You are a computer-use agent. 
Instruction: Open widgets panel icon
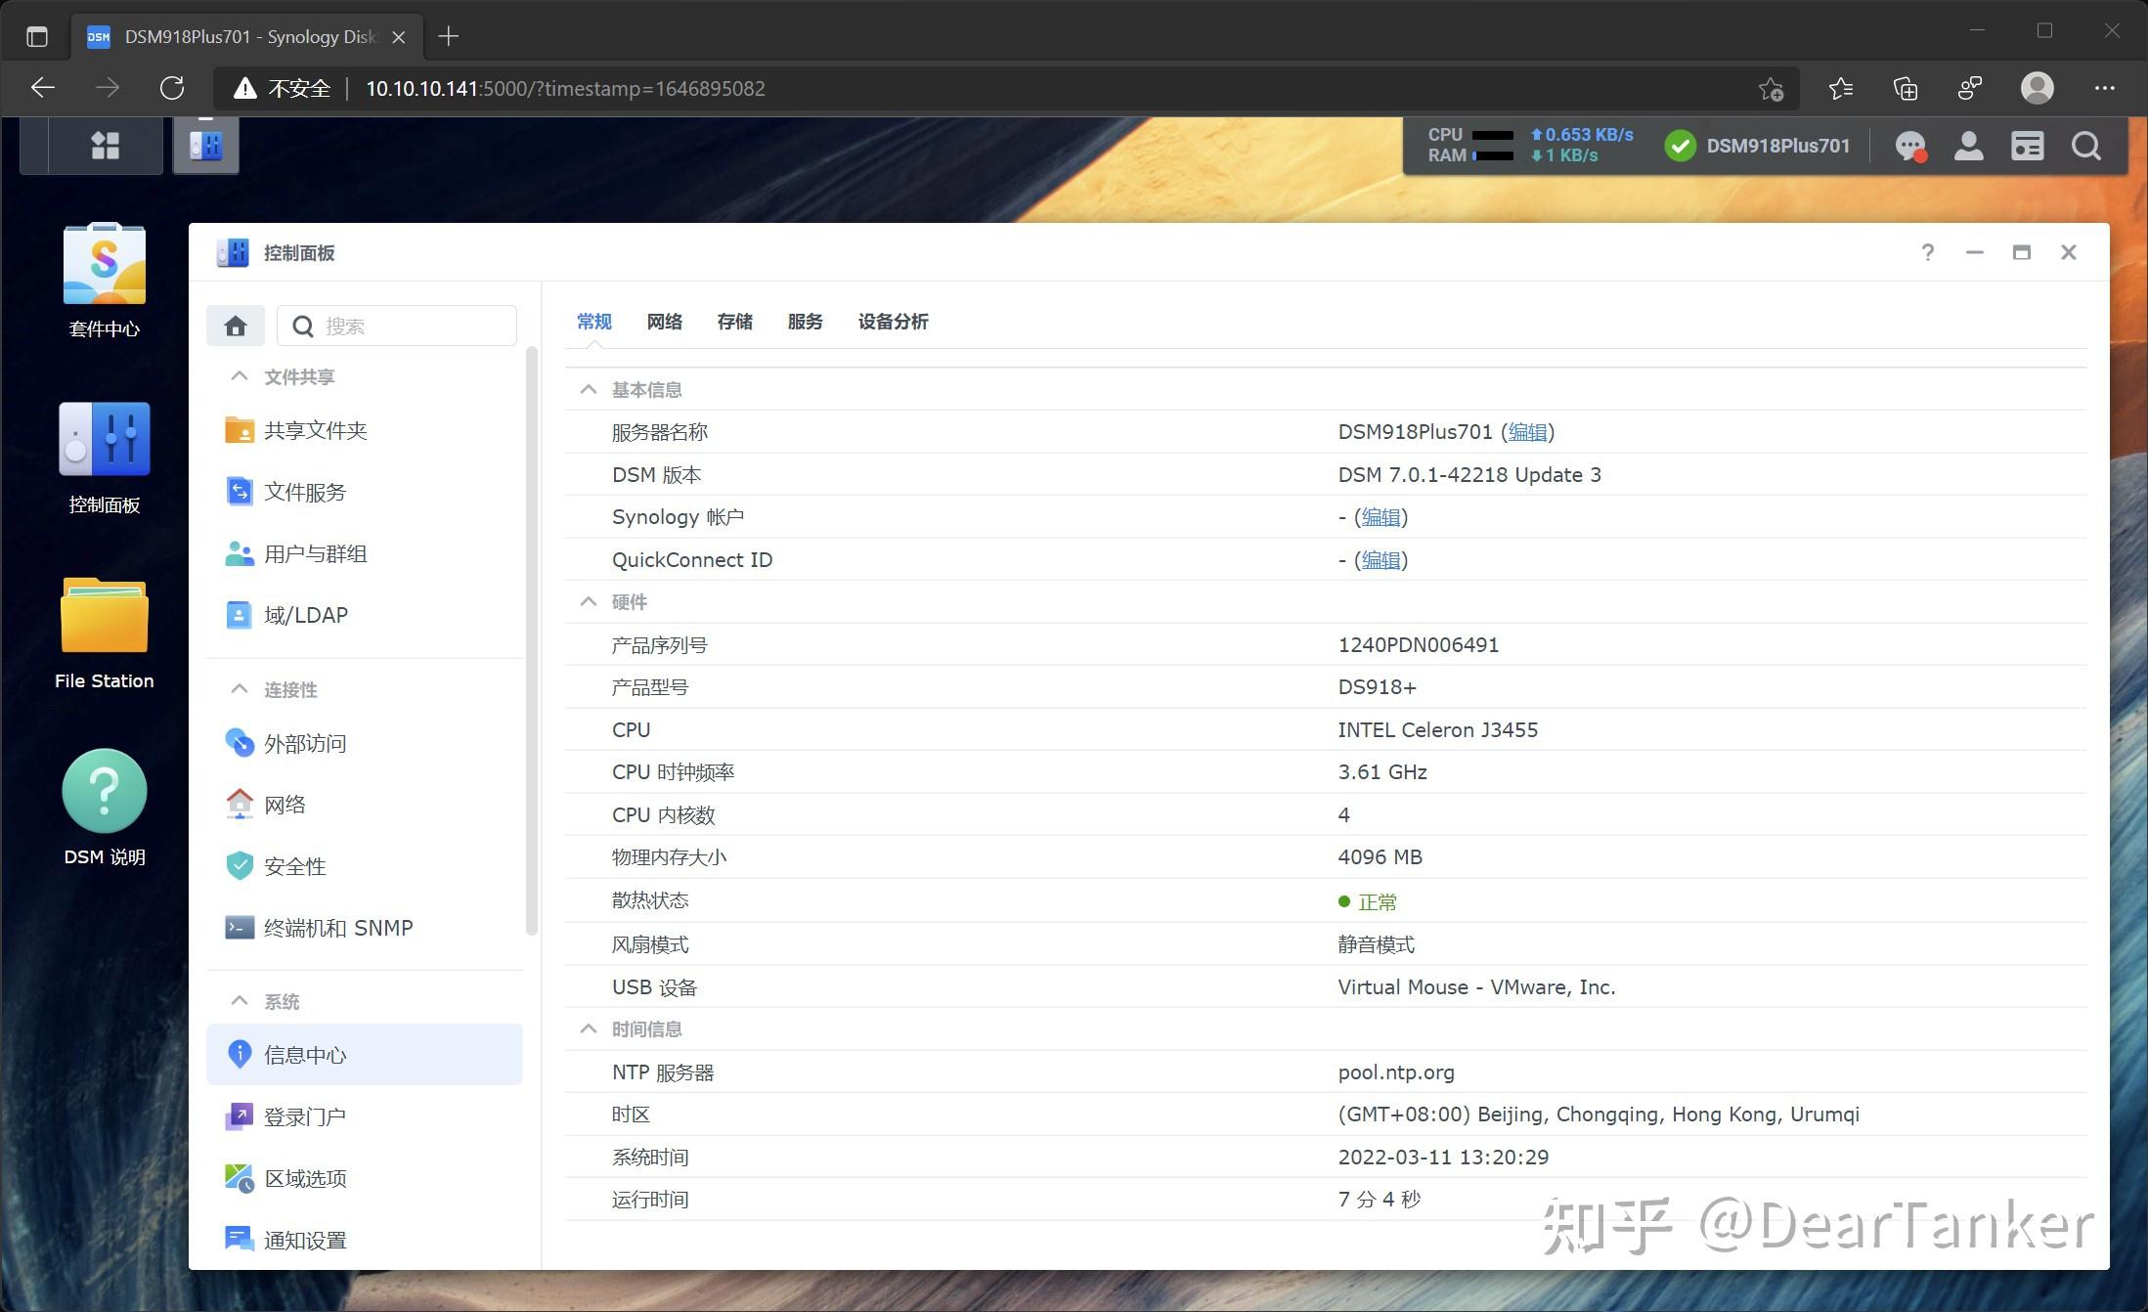(x=2027, y=147)
